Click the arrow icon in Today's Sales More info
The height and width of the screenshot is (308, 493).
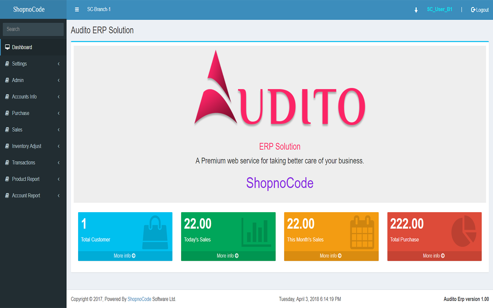click(x=237, y=256)
